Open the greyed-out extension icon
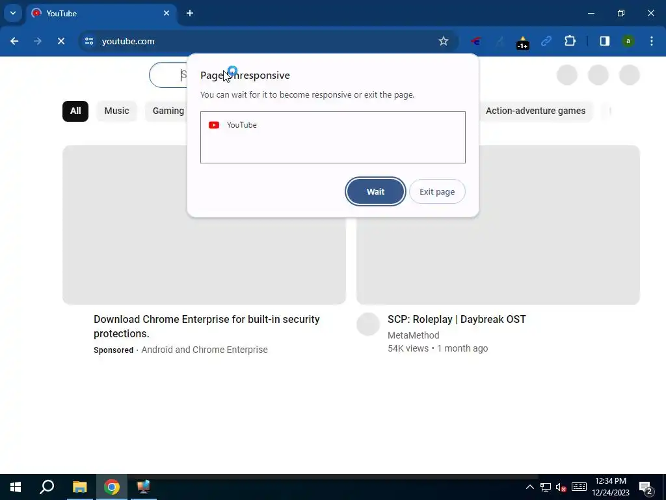Screen dimensions: 666x500 point(499,41)
